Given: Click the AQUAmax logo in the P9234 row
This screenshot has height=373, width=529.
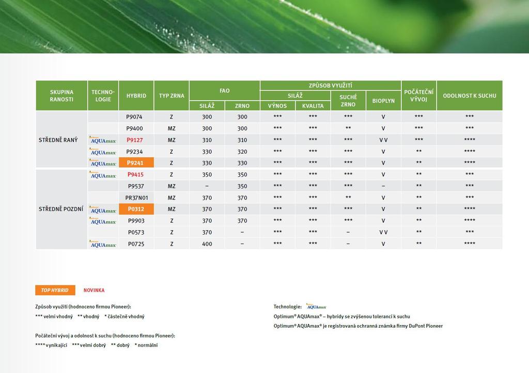Looking at the screenshot, I should click(x=103, y=152).
